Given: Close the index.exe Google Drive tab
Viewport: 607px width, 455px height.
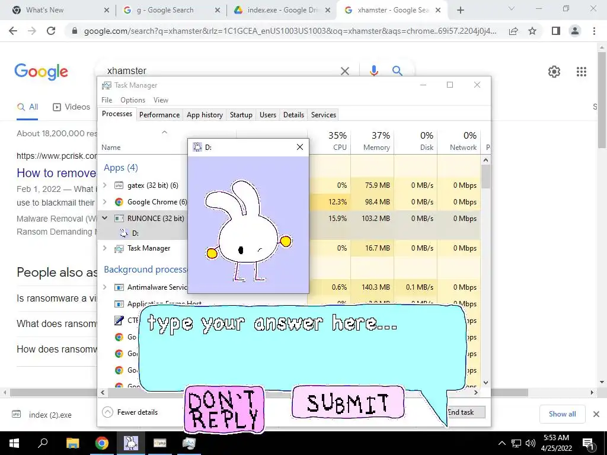Looking at the screenshot, I should pyautogui.click(x=328, y=11).
